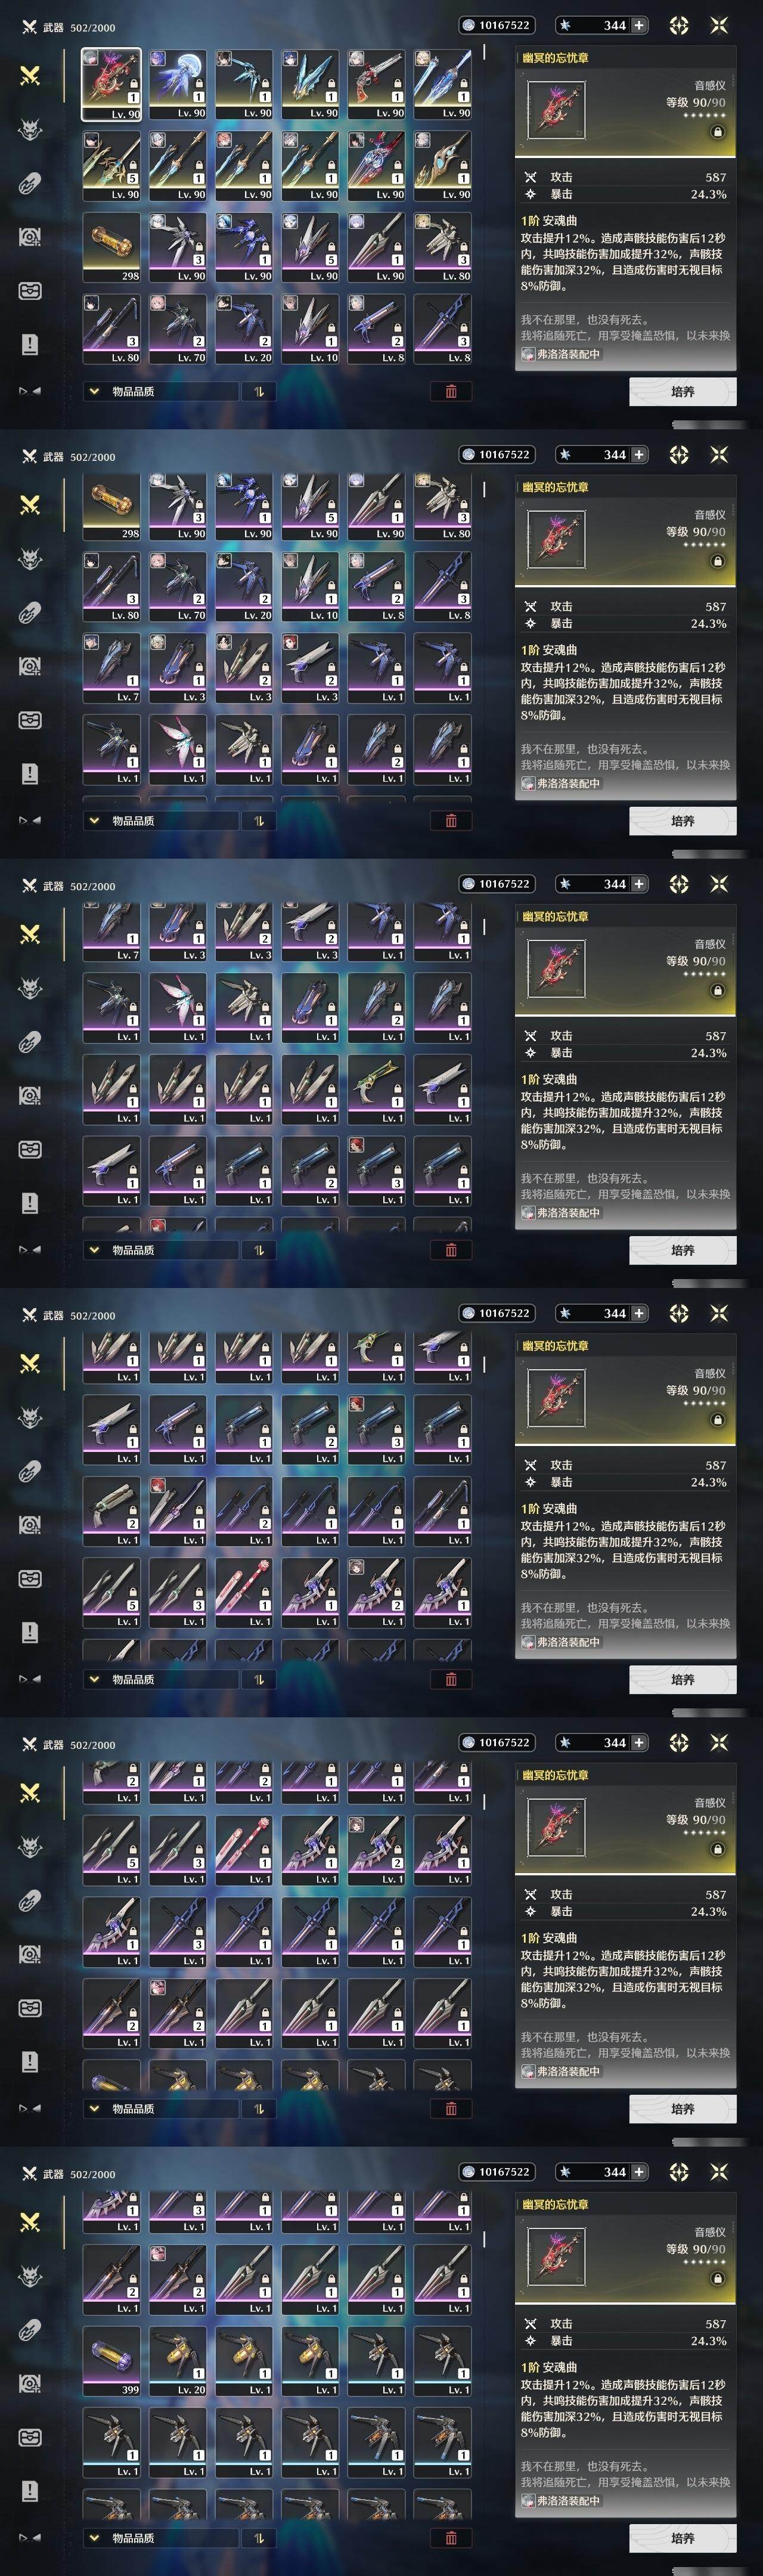
Task: Click the four-point target icon beside the top 344 counter
Action: coord(679,25)
